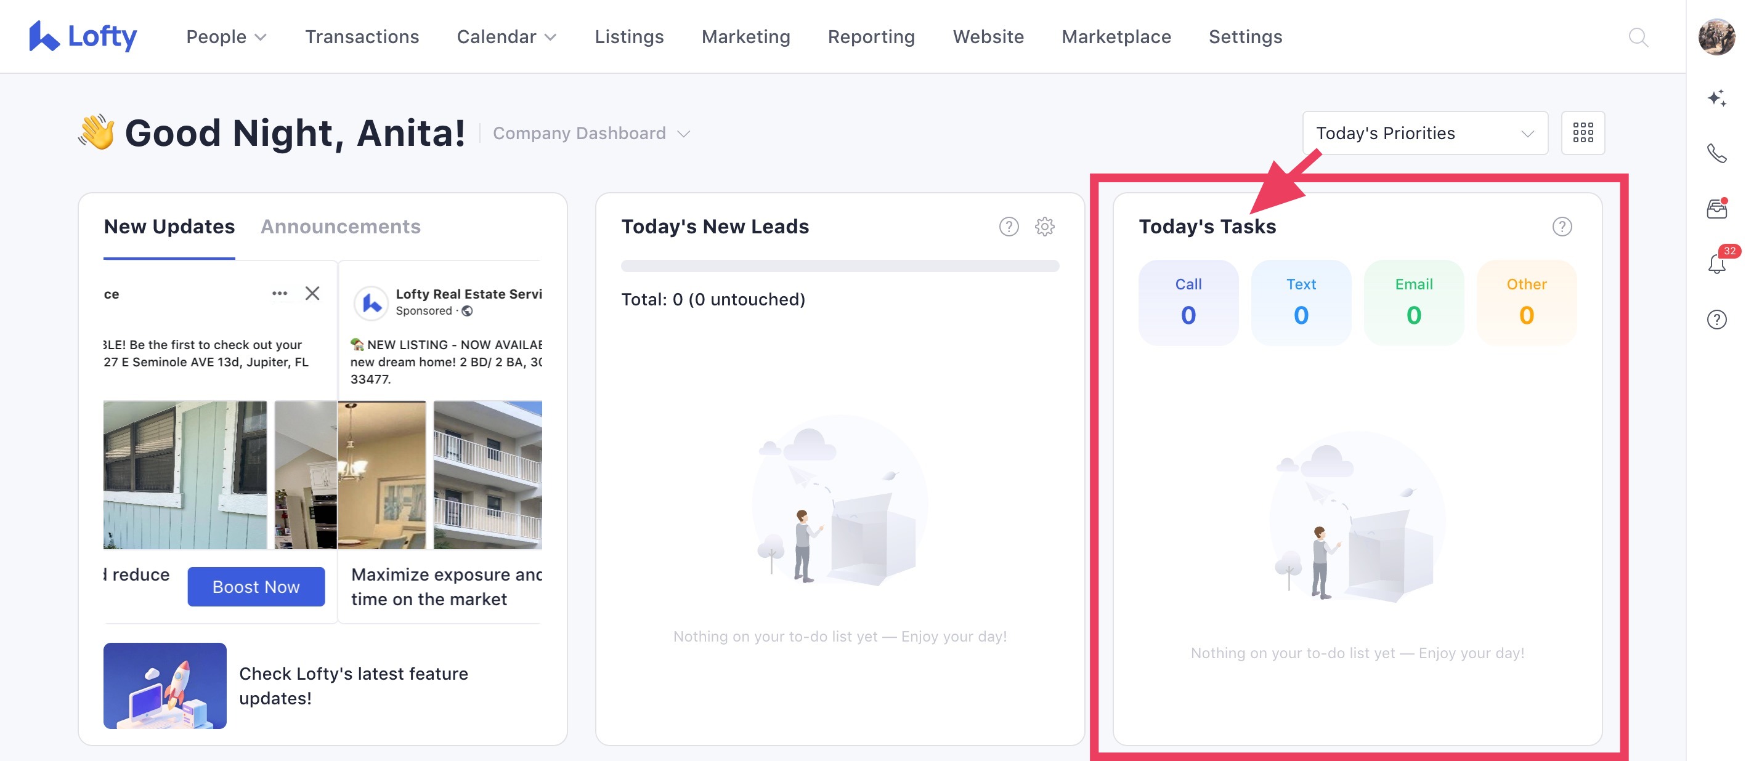
Task: Switch to the Announcements tab
Action: click(340, 227)
